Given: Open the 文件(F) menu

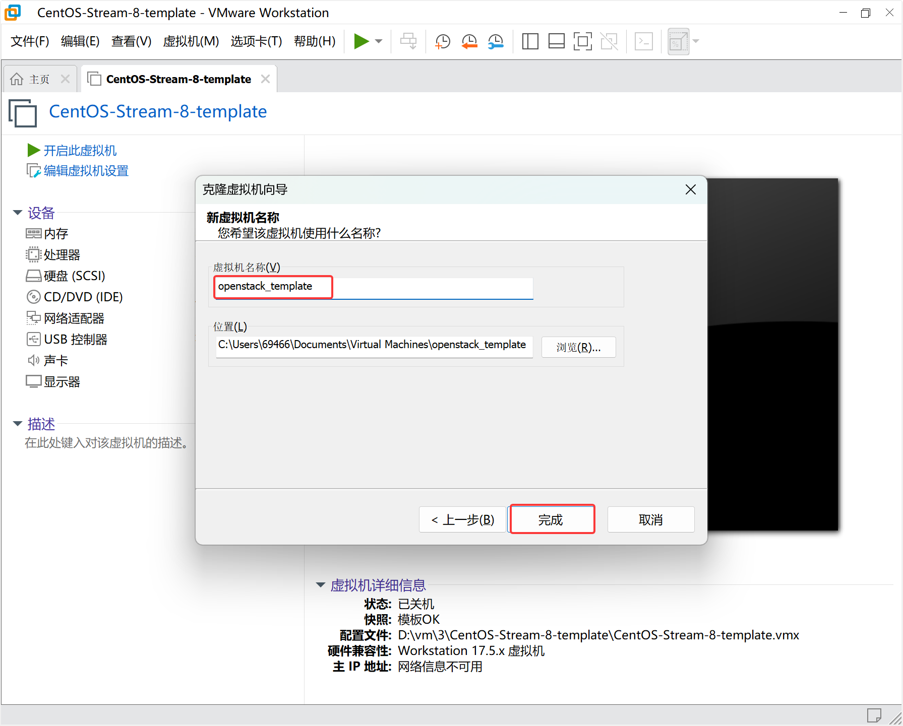Looking at the screenshot, I should click(x=30, y=41).
